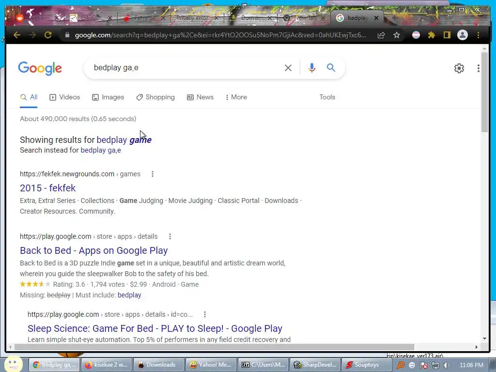The height and width of the screenshot is (372, 496).
Task: Open options for the Sleep Science result
Action: coord(205,314)
